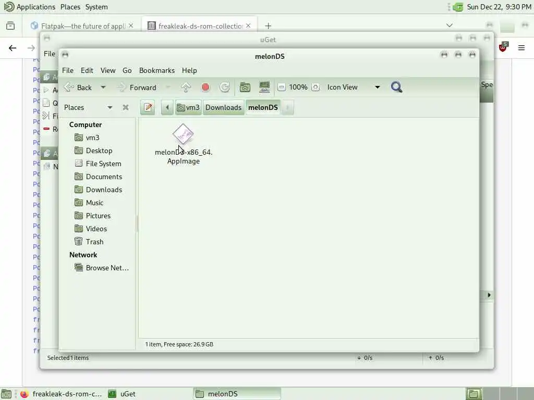Open the File menu in melonDS window
534x400 pixels.
[67, 70]
